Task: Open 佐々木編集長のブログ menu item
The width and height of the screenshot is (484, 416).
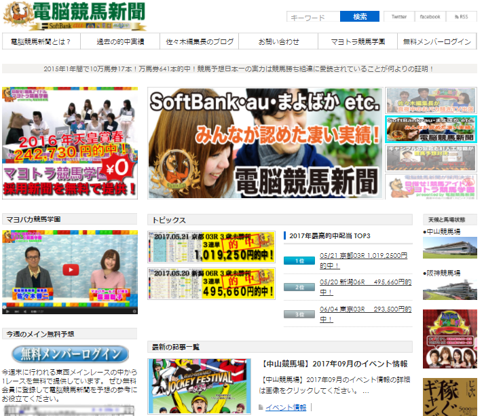Action: (200, 41)
